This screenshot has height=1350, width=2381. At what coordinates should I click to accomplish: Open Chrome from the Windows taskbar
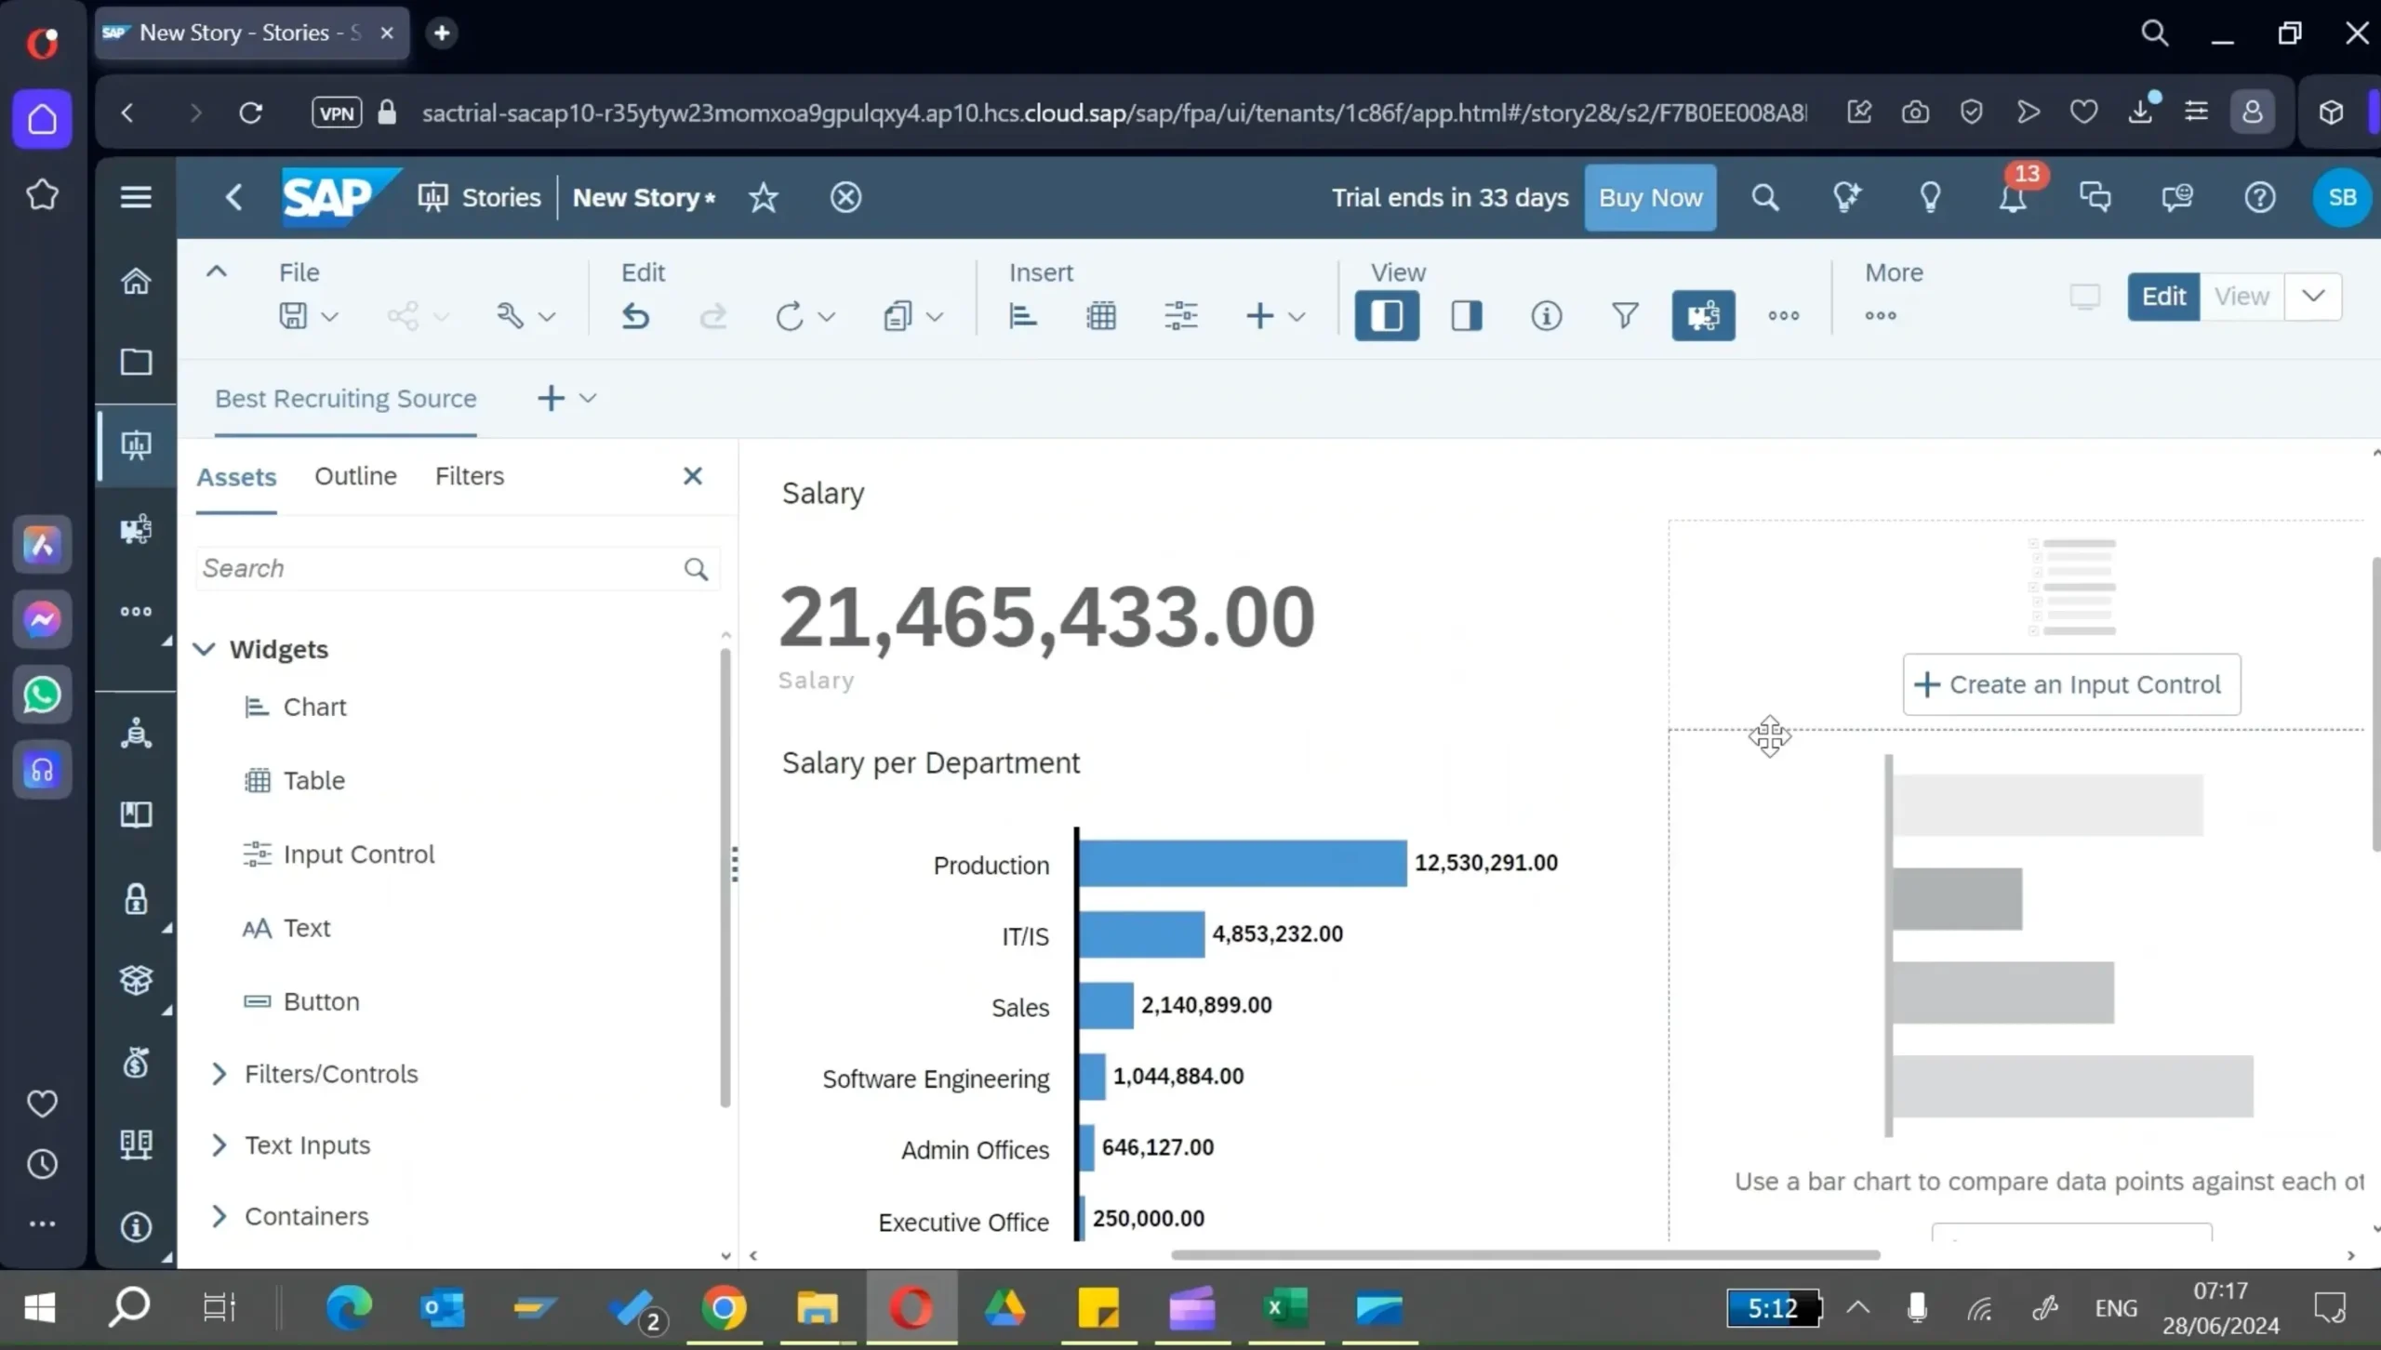724,1309
